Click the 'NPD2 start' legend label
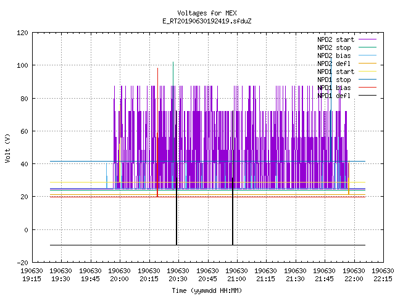The height and width of the screenshot is (296, 395). tap(336, 39)
